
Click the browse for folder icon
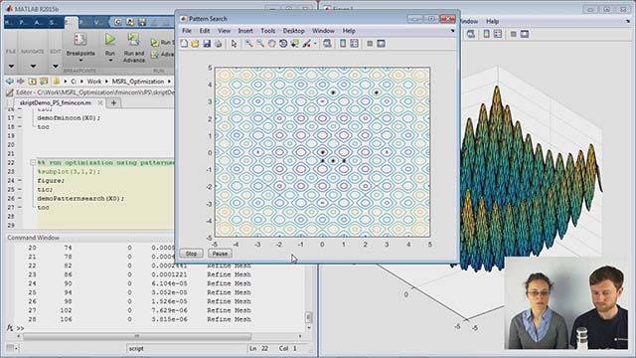coord(44,82)
